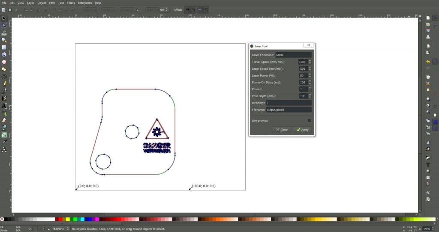Screen dimensions: 439x232
Task: Toggle lock width and height ratio
Action: tap(137, 10)
